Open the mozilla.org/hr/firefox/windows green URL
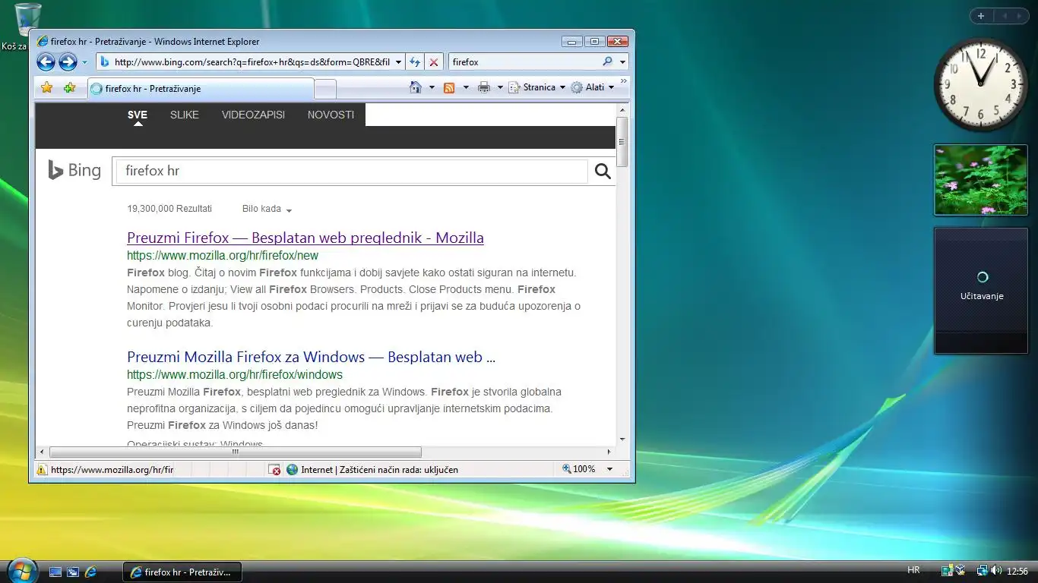Image resolution: width=1038 pixels, height=583 pixels. pyautogui.click(x=235, y=375)
